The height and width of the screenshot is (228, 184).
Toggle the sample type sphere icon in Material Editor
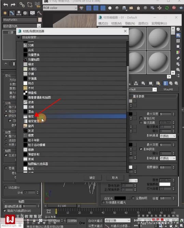coord(178,29)
